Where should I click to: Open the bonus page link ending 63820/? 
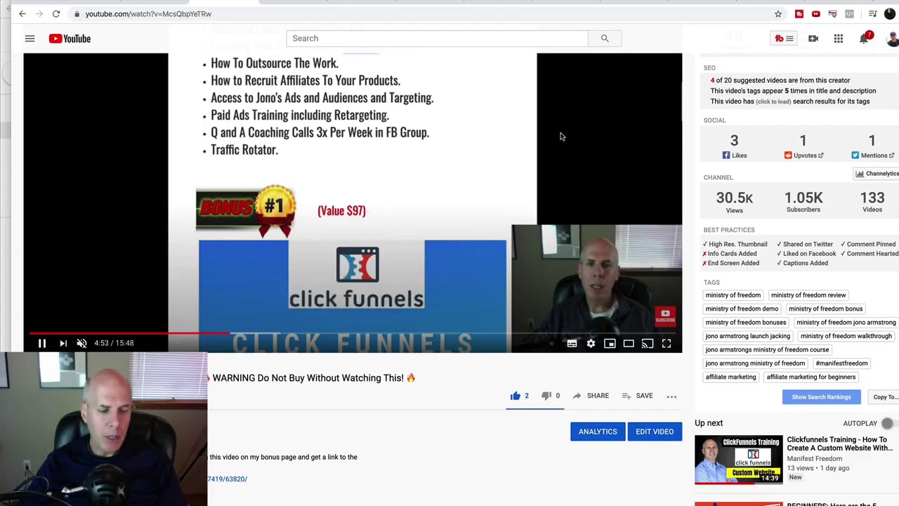pyautogui.click(x=227, y=479)
